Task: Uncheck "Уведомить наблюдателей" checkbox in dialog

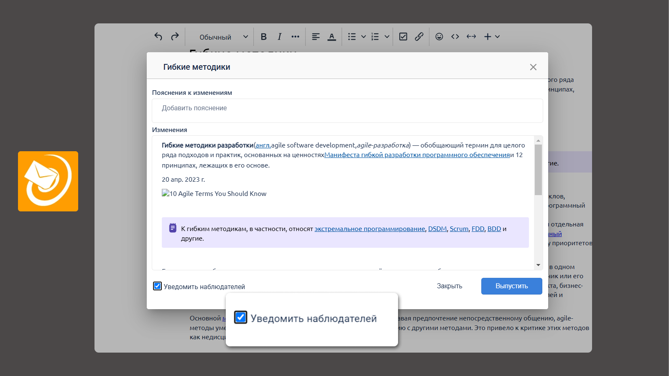Action: tap(157, 286)
